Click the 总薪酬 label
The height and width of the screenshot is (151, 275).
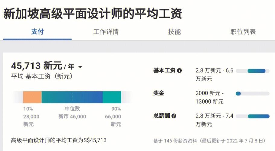(x=161, y=116)
